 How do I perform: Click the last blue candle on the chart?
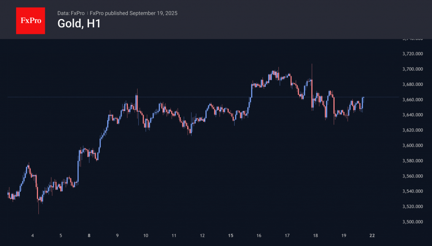click(363, 102)
